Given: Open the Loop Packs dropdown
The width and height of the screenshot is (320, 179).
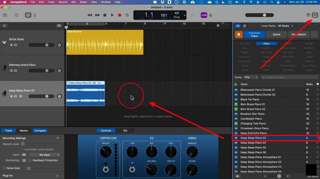Looking at the screenshot, I should point(285,26).
